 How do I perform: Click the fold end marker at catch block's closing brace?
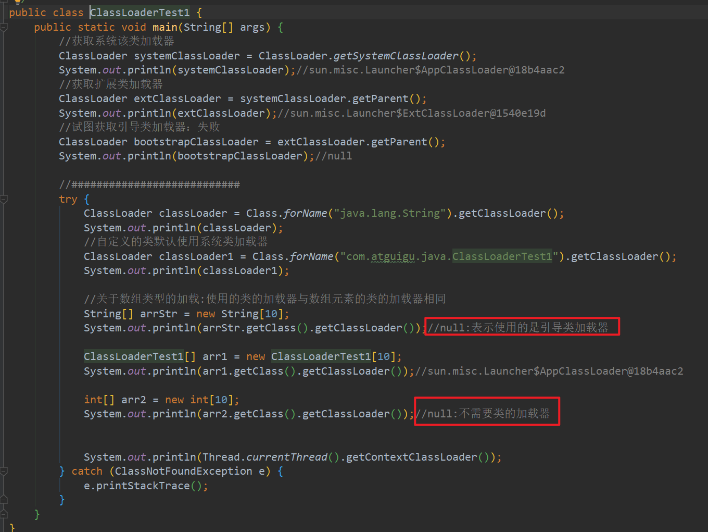(x=4, y=500)
